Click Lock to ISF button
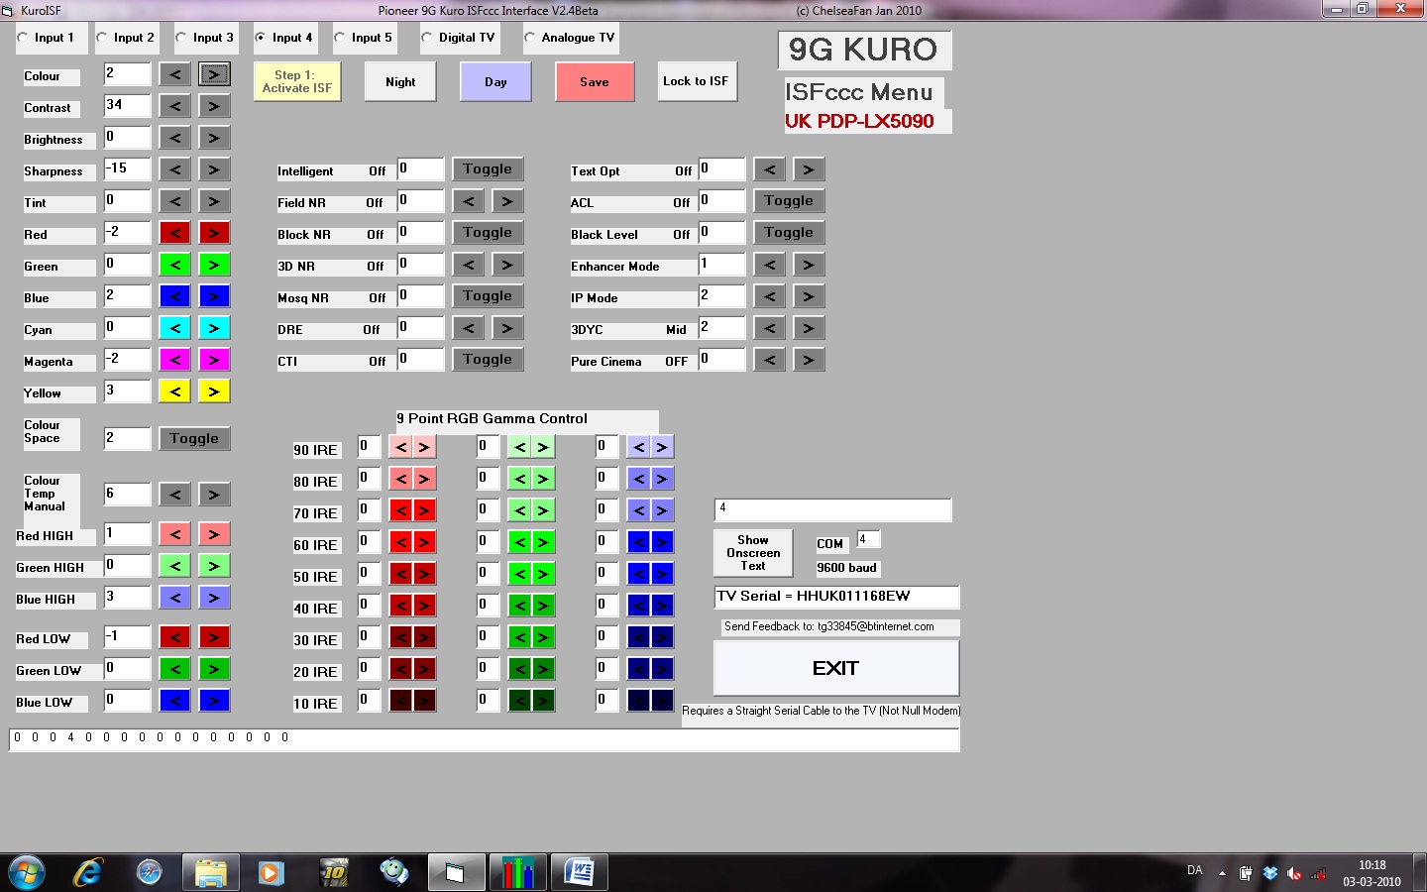1427x892 pixels. [696, 81]
